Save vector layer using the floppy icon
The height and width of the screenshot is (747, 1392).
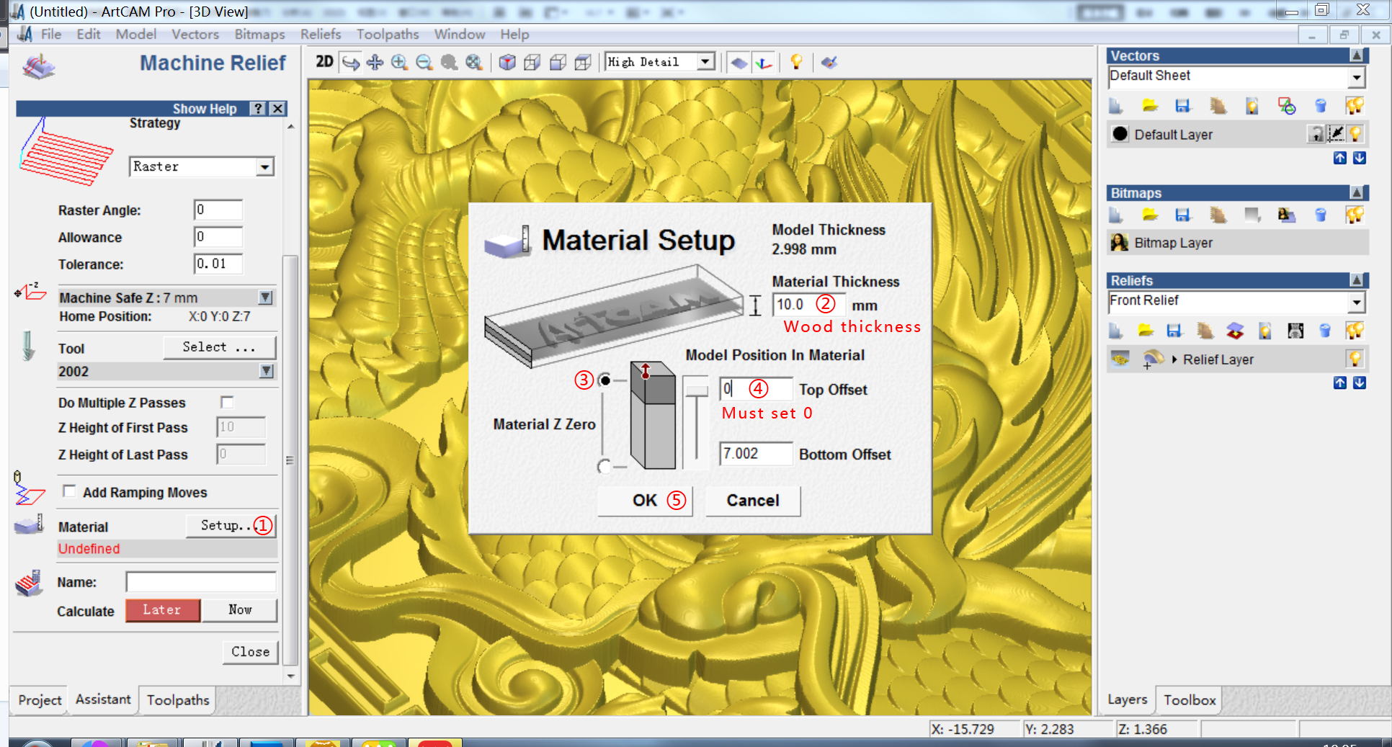[1182, 106]
